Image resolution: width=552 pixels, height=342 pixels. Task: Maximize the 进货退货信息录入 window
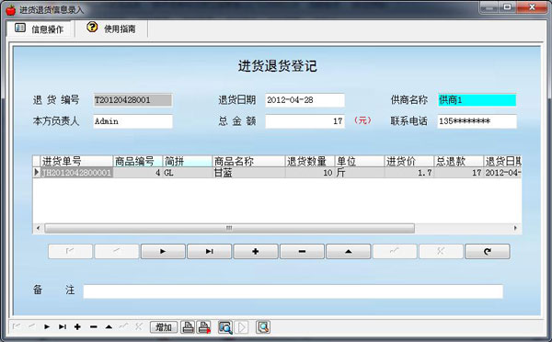click(x=508, y=7)
